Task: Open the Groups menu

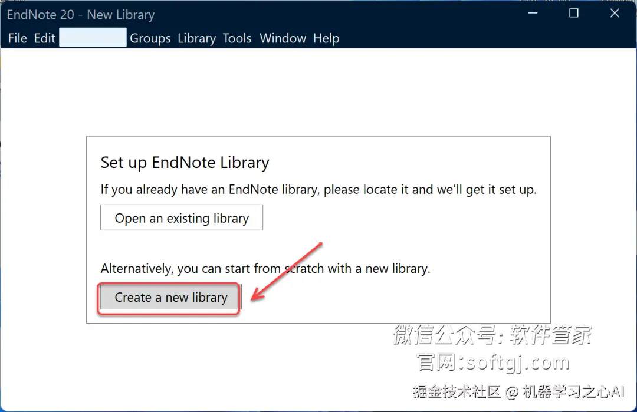Action: (x=150, y=38)
